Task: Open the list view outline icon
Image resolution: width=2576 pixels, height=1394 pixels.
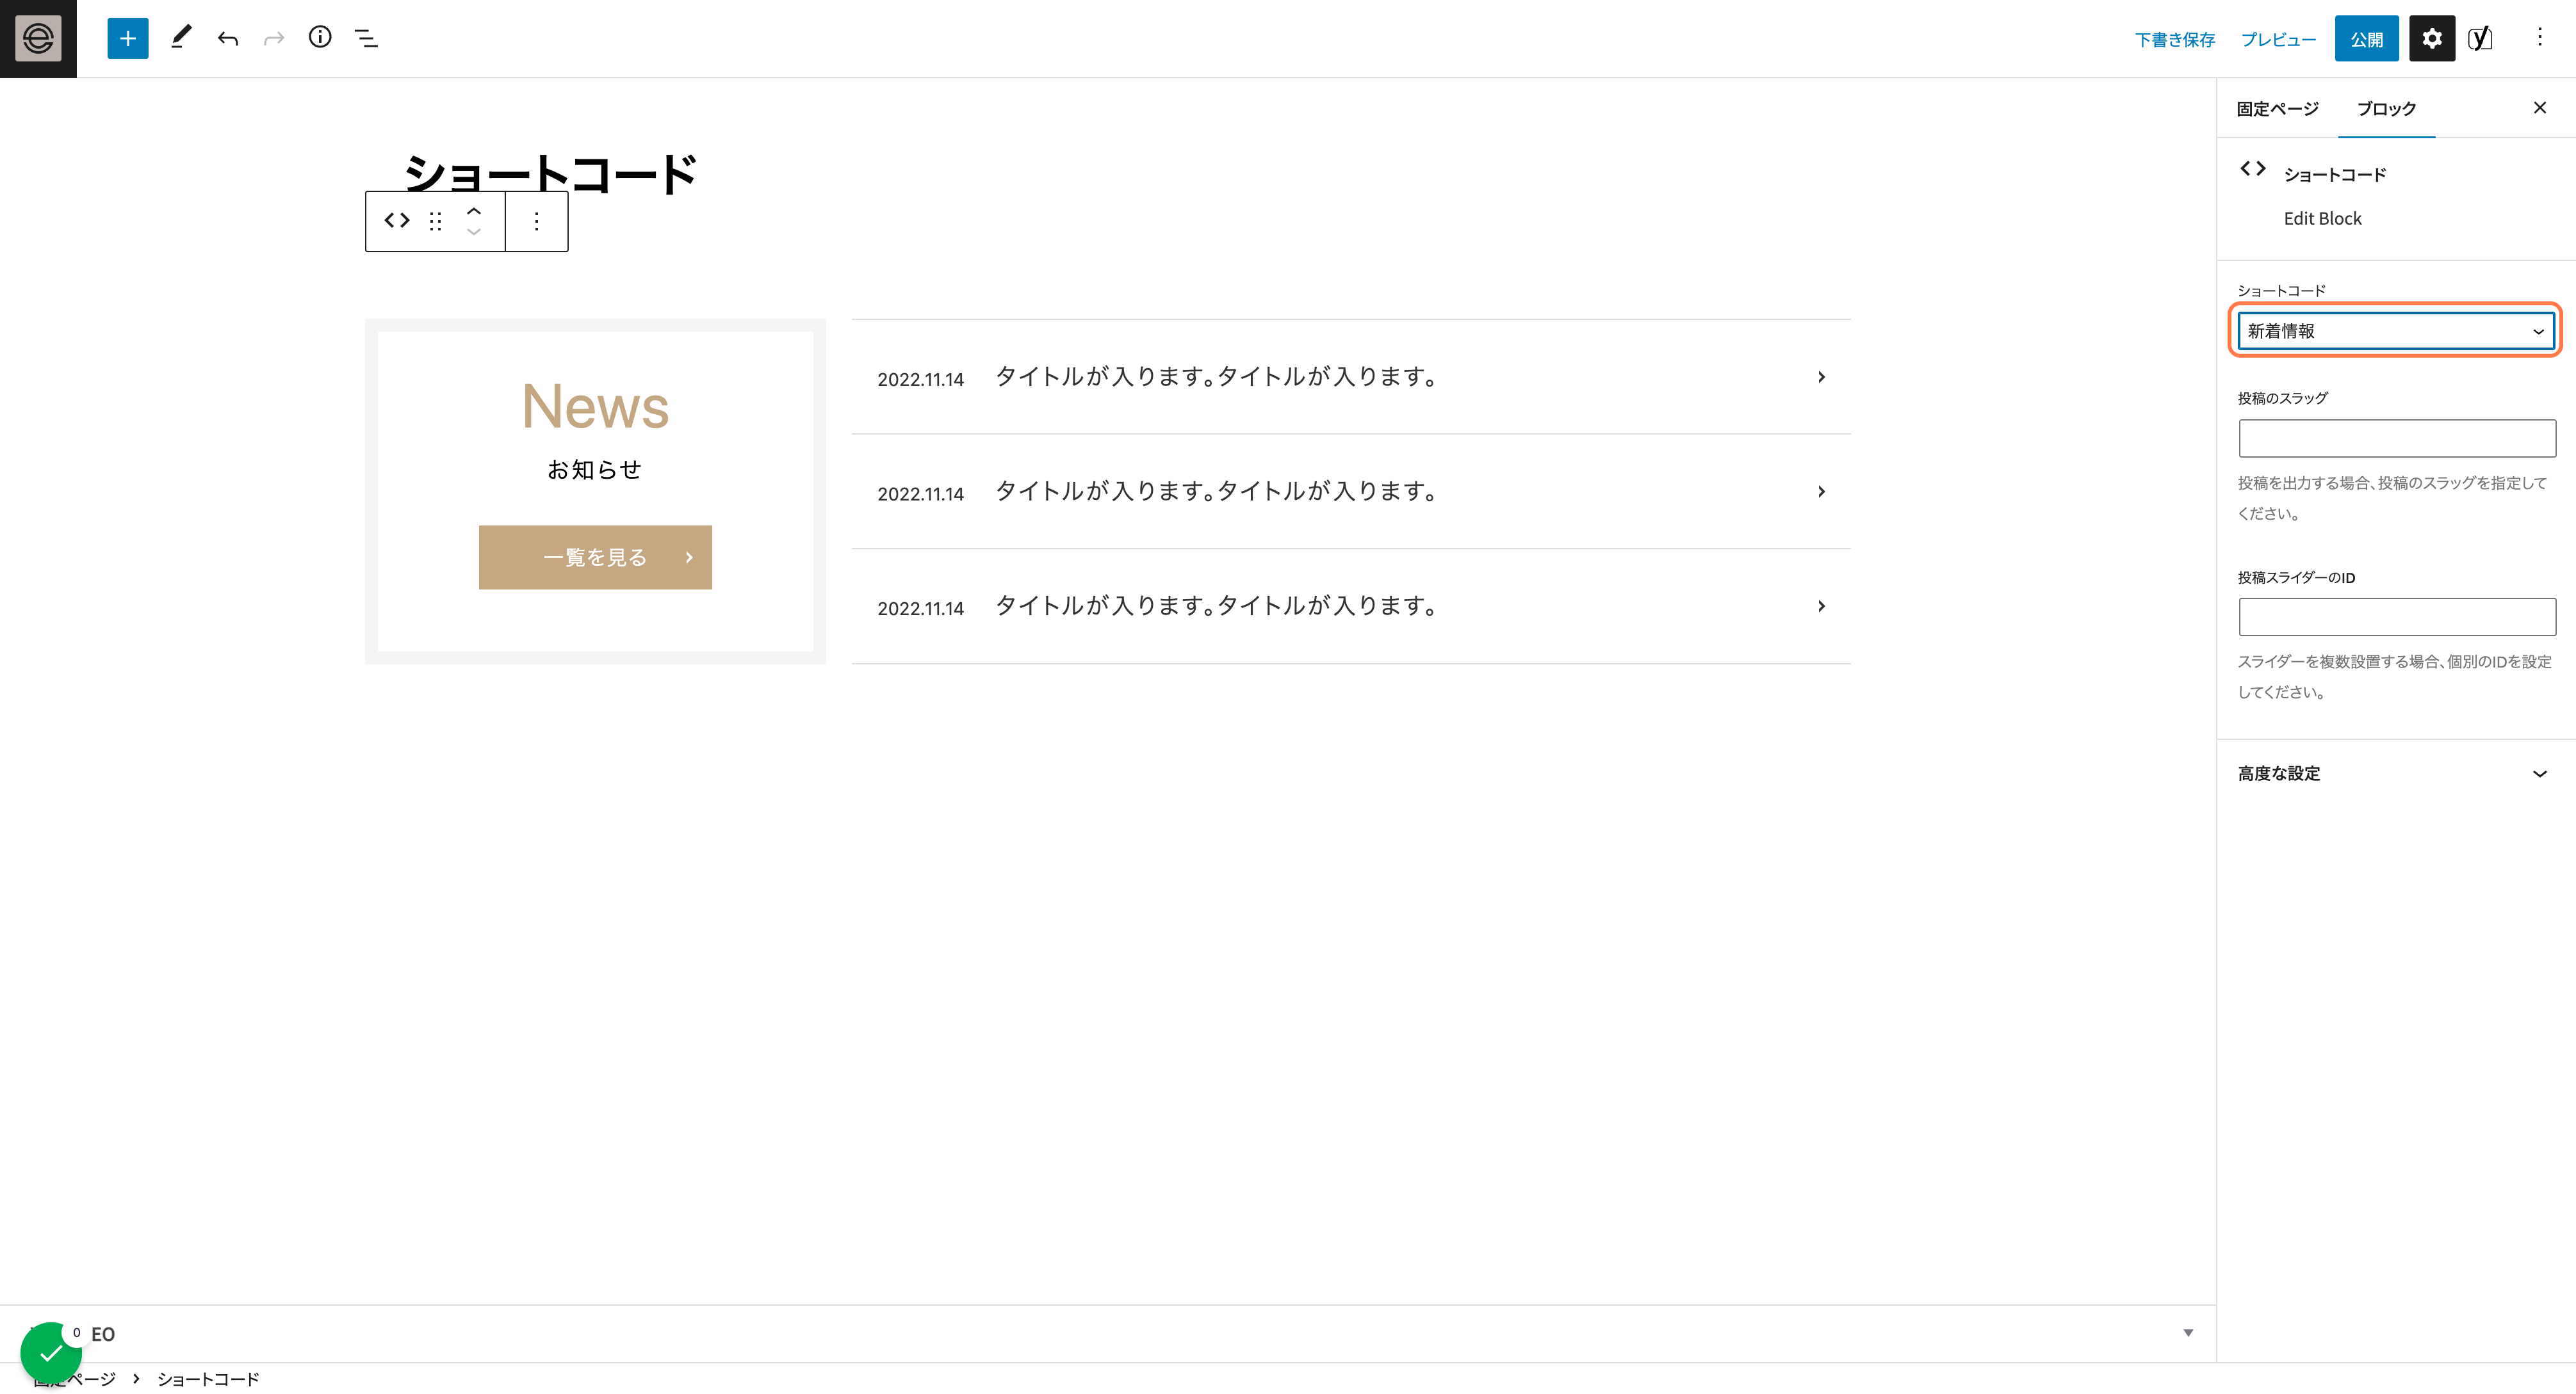Action: pyautogui.click(x=366, y=38)
